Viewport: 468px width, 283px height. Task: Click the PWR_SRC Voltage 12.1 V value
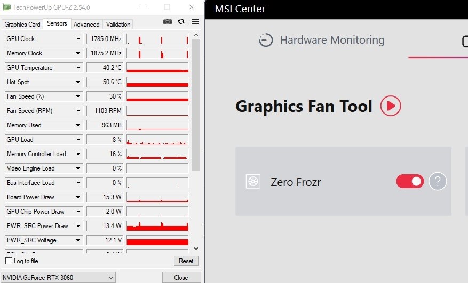[x=105, y=240]
